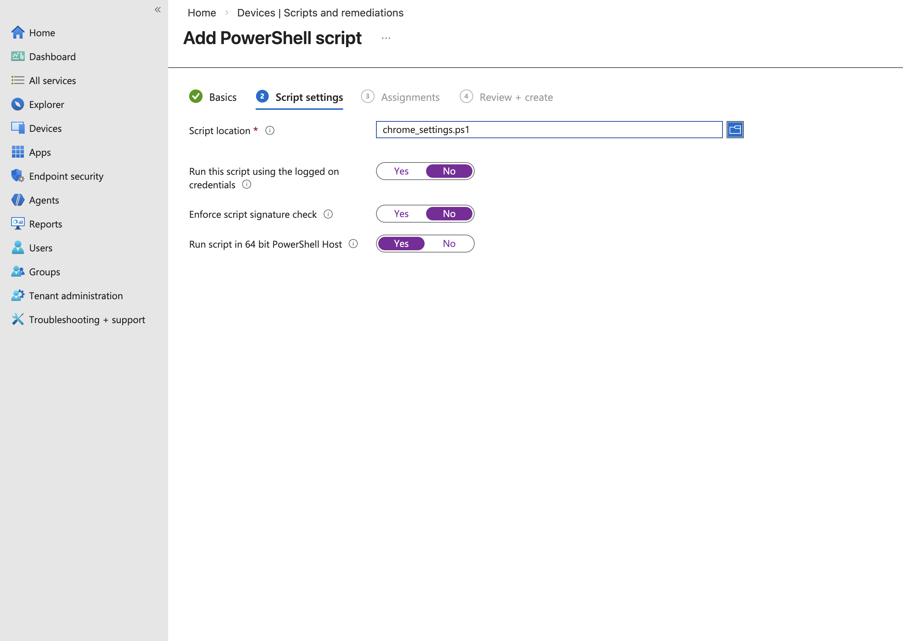Select Devices in the sidebar
Viewport: 903px width, 641px height.
tap(45, 128)
